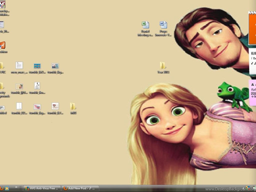The height and width of the screenshot is (192, 256).
Task: Switch to AVG Anti-Virus Free taskbar window
Action: pos(42,188)
